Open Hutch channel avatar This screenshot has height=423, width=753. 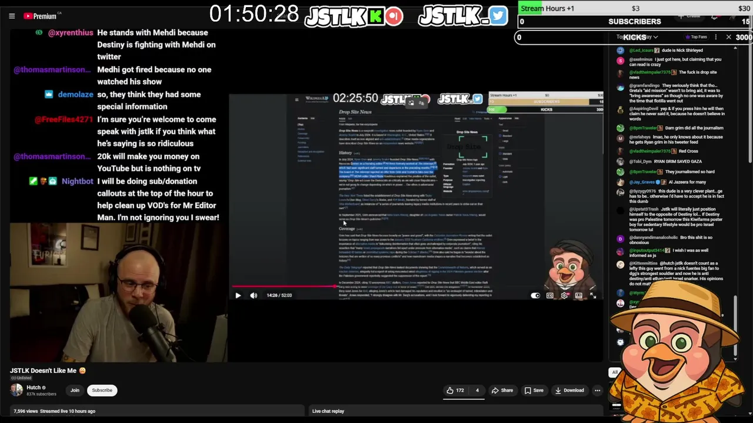pyautogui.click(x=16, y=390)
